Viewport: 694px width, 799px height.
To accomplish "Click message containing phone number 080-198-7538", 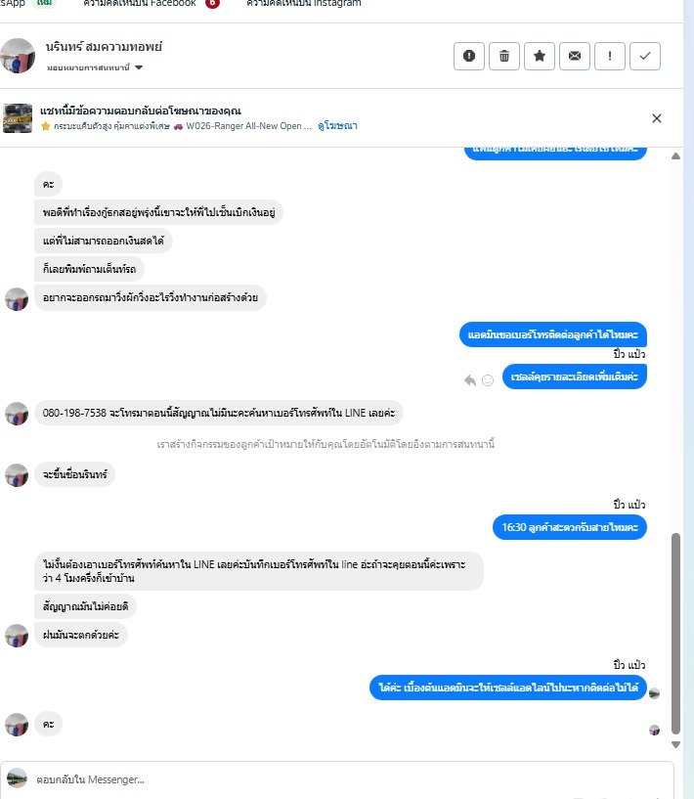I will pos(219,413).
